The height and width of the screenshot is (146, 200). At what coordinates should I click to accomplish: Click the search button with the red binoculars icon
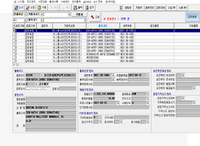pyautogui.click(x=95, y=17)
